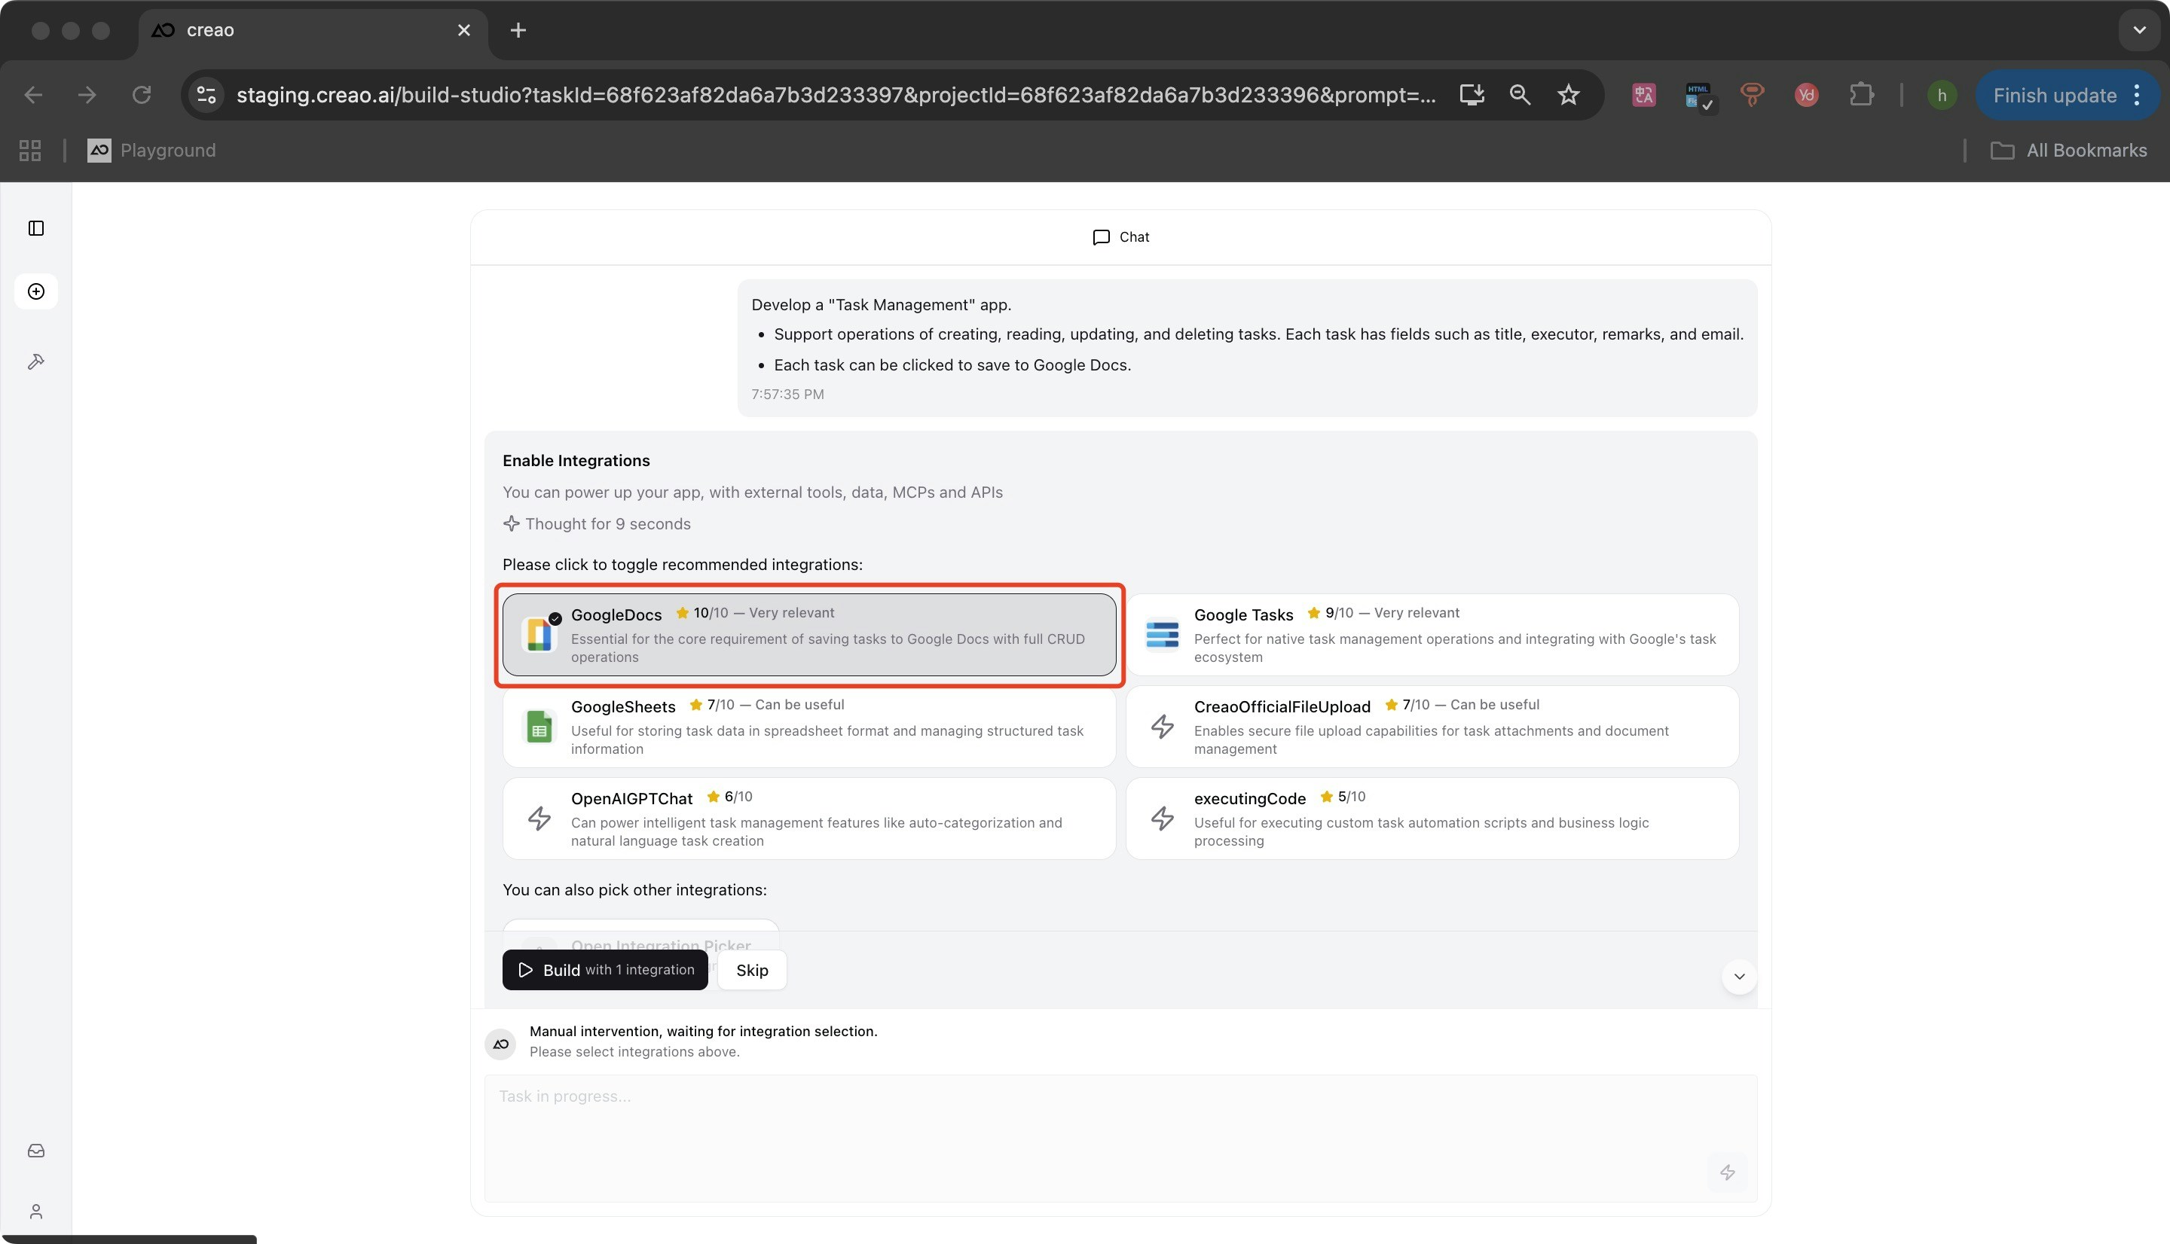This screenshot has width=2170, height=1244.
Task: Click the new project plus icon
Action: [x=36, y=291]
